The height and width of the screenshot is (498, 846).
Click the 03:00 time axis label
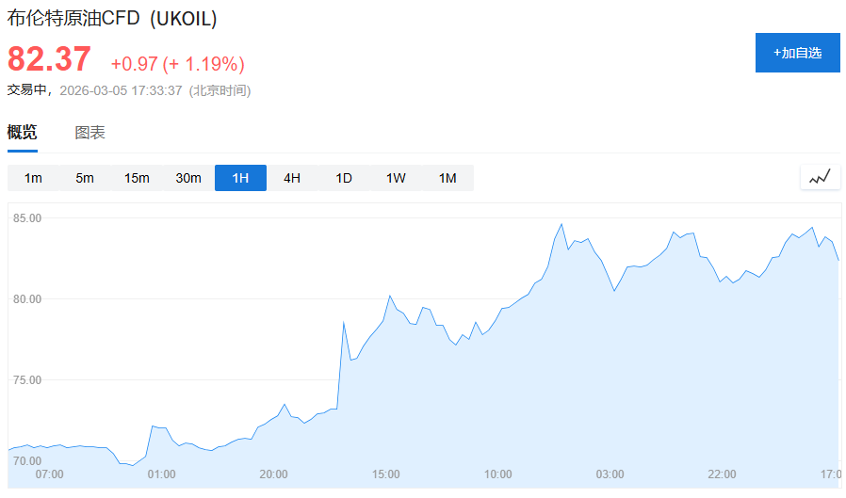(610, 474)
